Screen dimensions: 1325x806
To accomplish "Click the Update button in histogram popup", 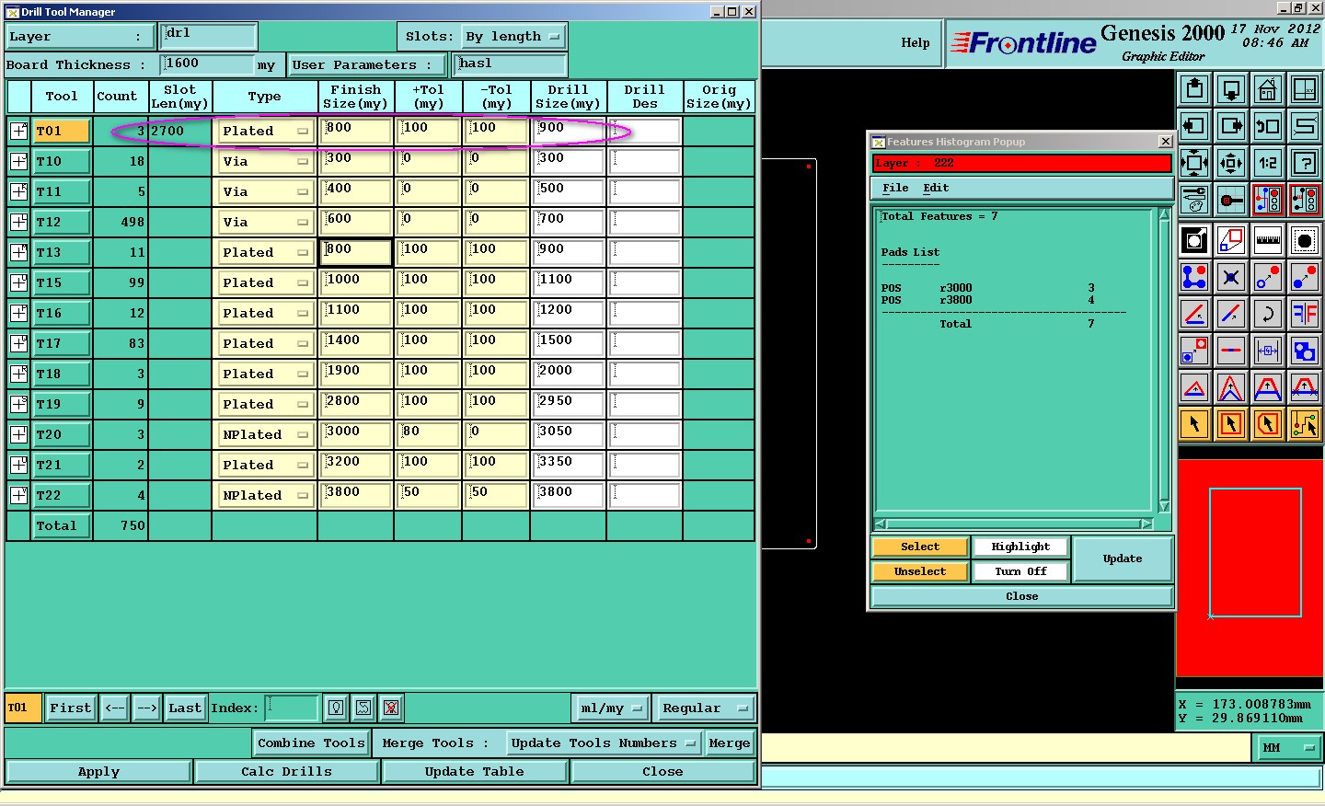I will [x=1123, y=558].
